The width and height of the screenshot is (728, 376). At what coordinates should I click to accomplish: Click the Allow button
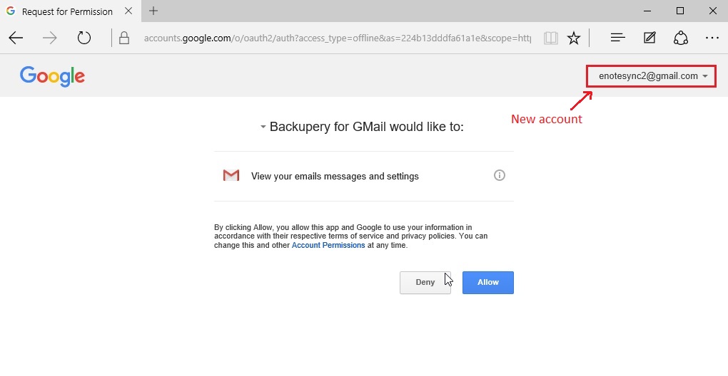488,283
